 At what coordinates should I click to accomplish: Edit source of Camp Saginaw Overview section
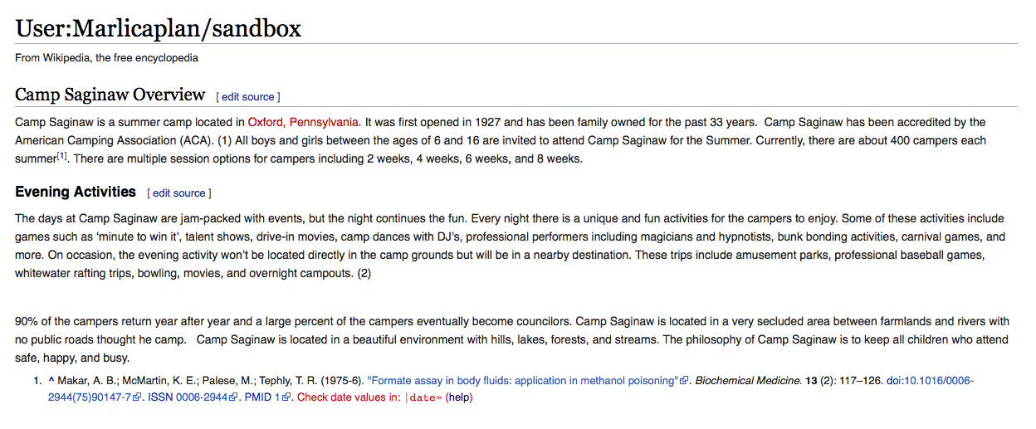(x=248, y=97)
